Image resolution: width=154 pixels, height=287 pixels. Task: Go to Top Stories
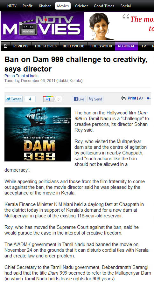click(x=45, y=46)
